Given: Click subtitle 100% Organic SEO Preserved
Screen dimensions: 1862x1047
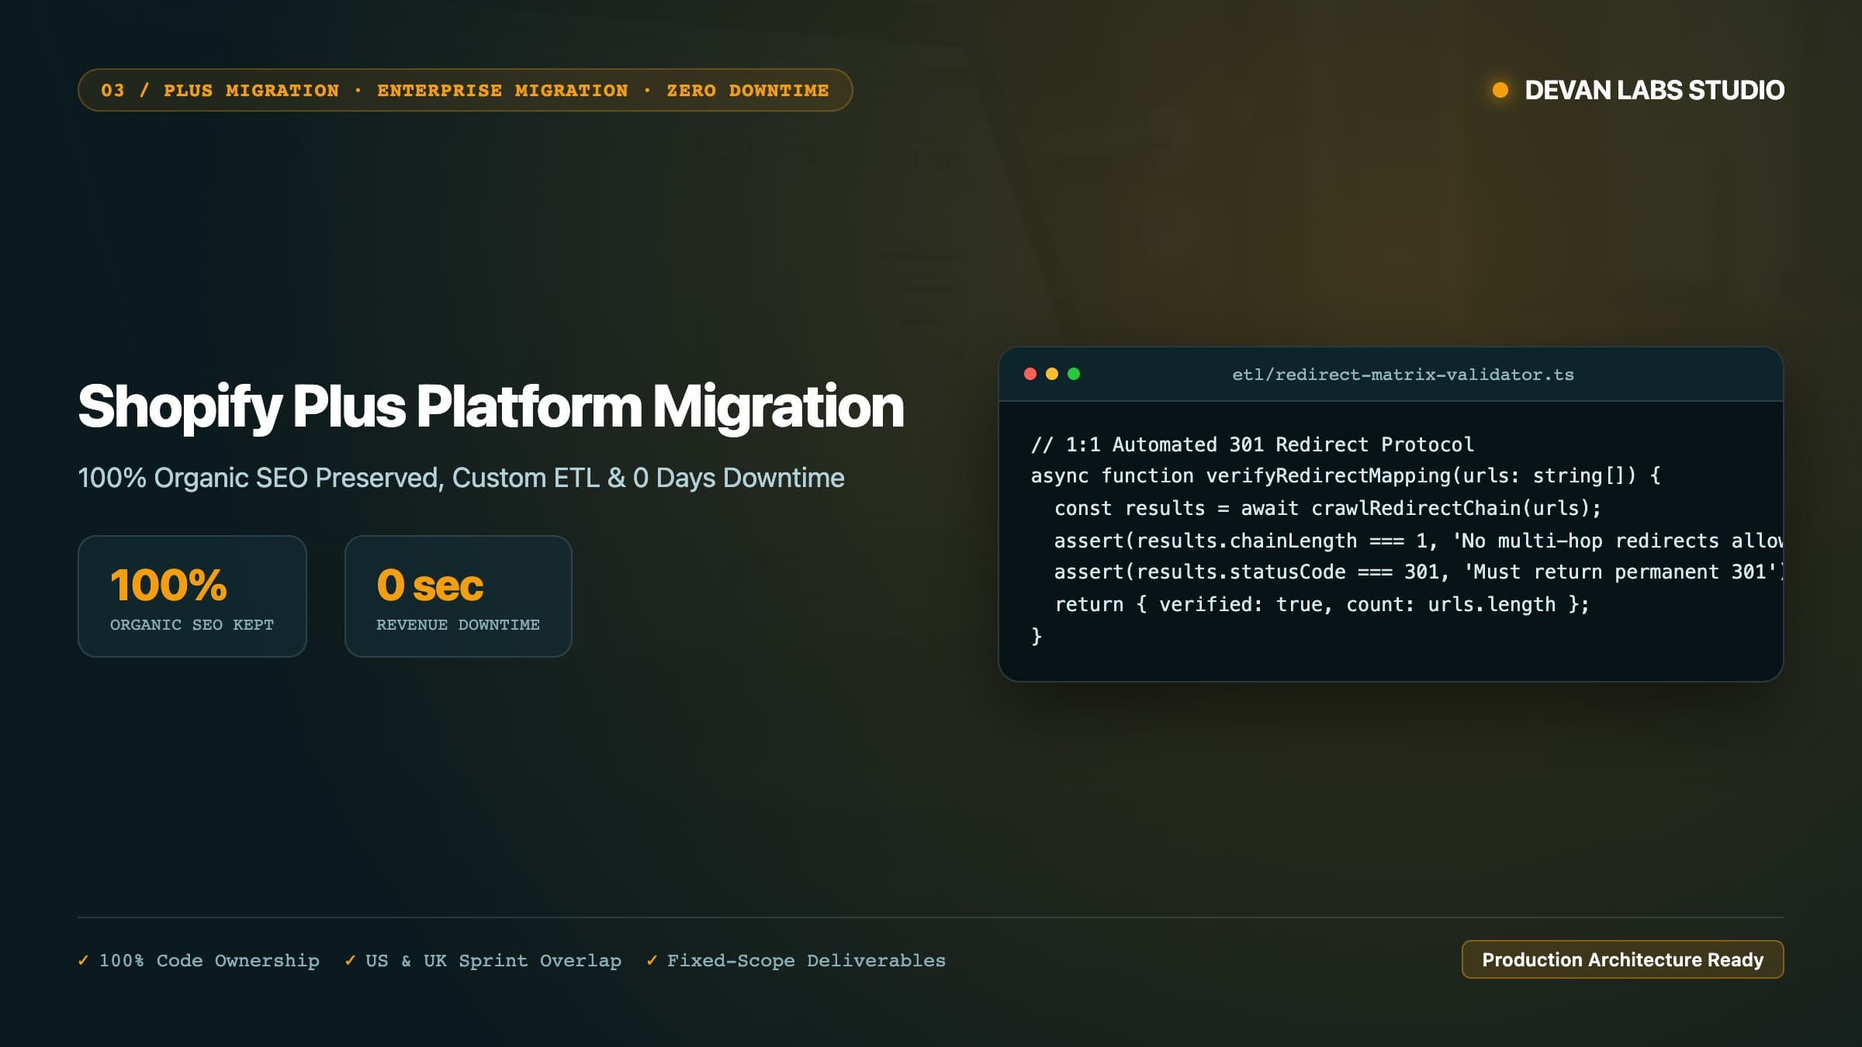Looking at the screenshot, I should coord(461,478).
